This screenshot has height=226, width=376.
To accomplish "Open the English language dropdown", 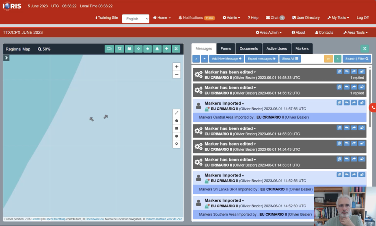I will coord(135,19).
